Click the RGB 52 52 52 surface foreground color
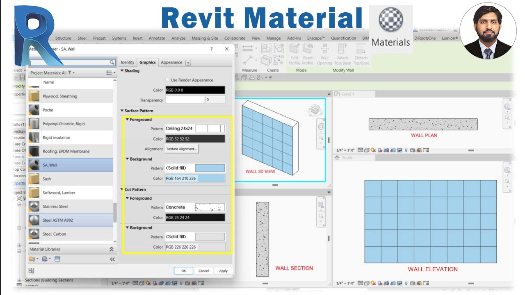This screenshot has width=525, height=295. pyautogui.click(x=195, y=139)
